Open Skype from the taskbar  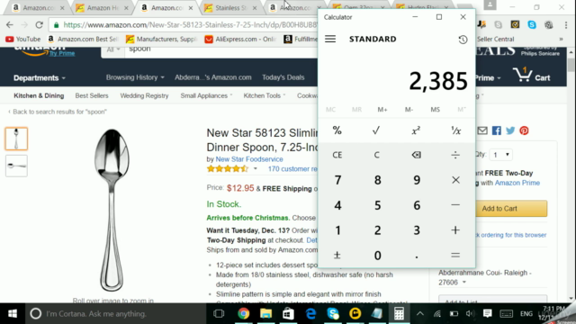(333, 314)
